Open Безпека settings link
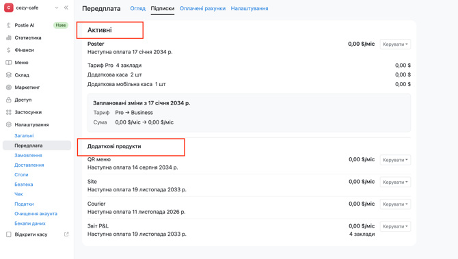458x259 pixels. point(24,185)
